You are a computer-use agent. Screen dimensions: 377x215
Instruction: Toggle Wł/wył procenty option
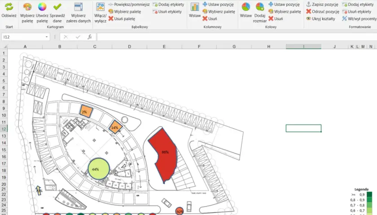pyautogui.click(x=359, y=18)
